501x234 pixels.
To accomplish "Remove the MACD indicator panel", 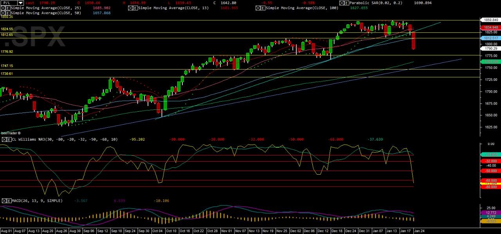I will pos(4,200).
